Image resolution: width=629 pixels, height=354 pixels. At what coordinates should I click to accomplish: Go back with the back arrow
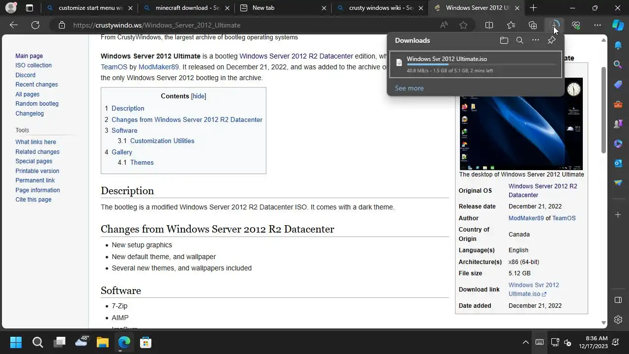pos(14,25)
